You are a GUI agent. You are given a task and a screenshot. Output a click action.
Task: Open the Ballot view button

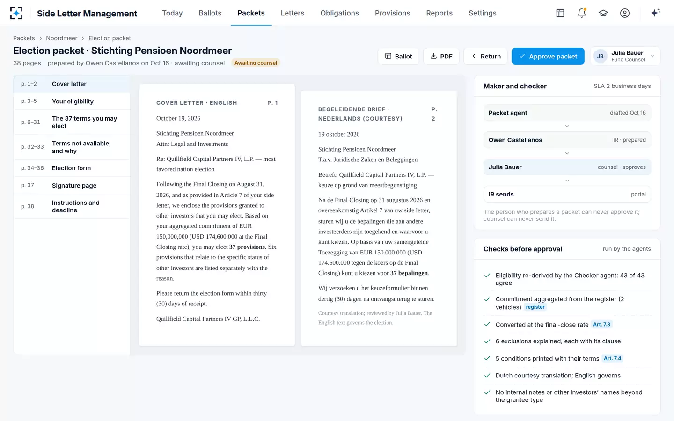click(x=398, y=56)
